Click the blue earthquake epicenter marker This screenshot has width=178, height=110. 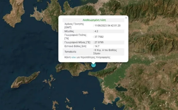[93, 65]
